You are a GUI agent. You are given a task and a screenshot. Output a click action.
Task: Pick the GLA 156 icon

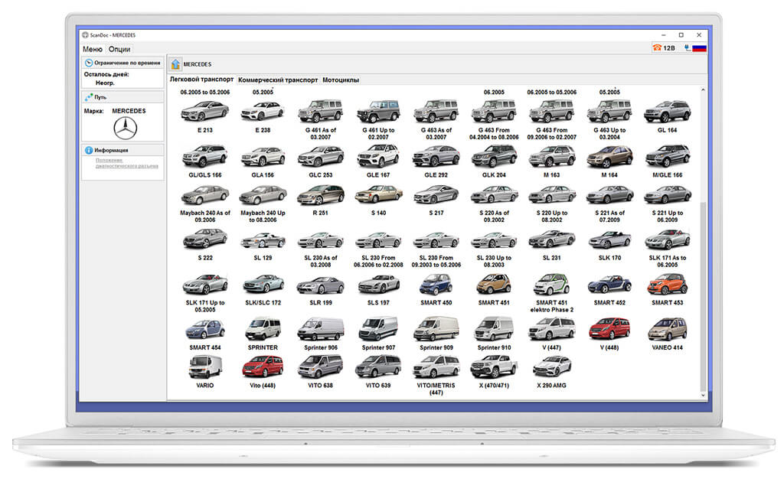click(x=263, y=156)
